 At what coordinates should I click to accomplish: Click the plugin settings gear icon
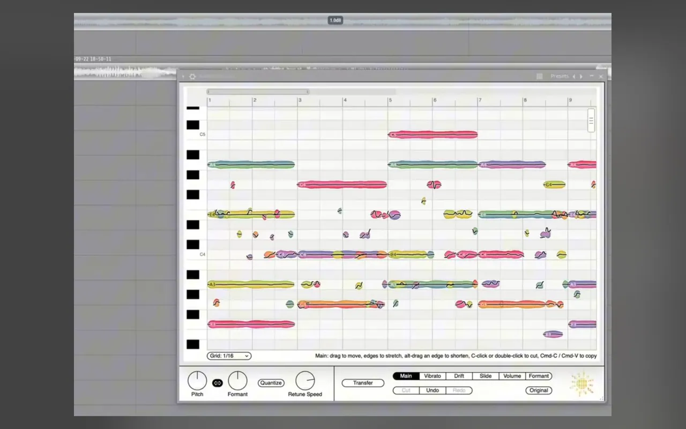tap(192, 77)
